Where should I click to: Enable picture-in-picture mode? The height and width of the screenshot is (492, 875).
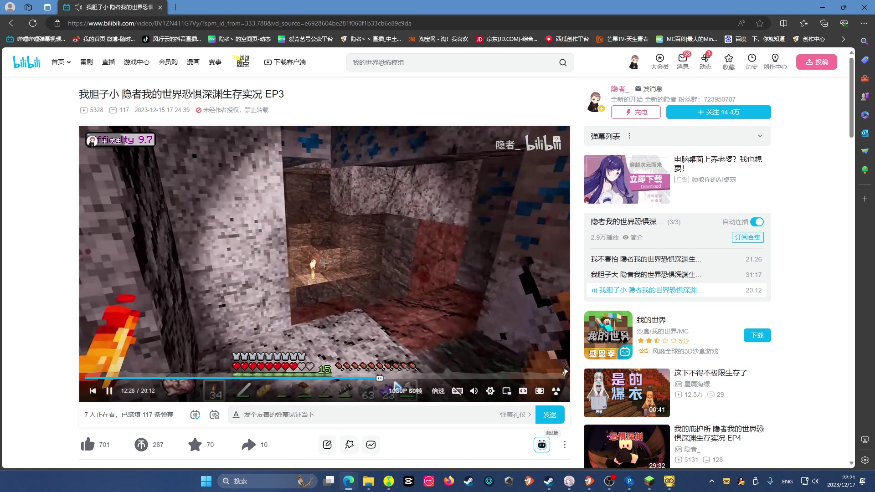click(x=506, y=391)
